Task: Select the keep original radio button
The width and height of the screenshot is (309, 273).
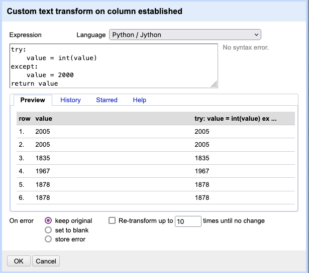Action: (x=49, y=220)
